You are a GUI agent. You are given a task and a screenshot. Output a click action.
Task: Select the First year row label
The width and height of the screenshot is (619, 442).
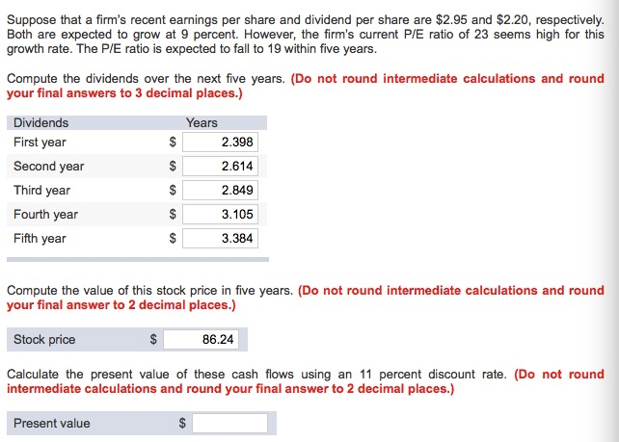[40, 142]
